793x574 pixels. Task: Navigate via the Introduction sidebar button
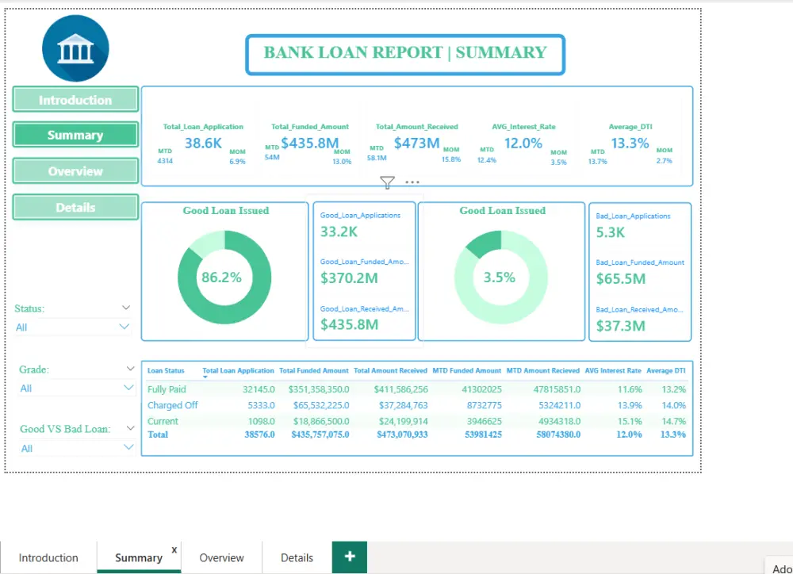coord(75,99)
